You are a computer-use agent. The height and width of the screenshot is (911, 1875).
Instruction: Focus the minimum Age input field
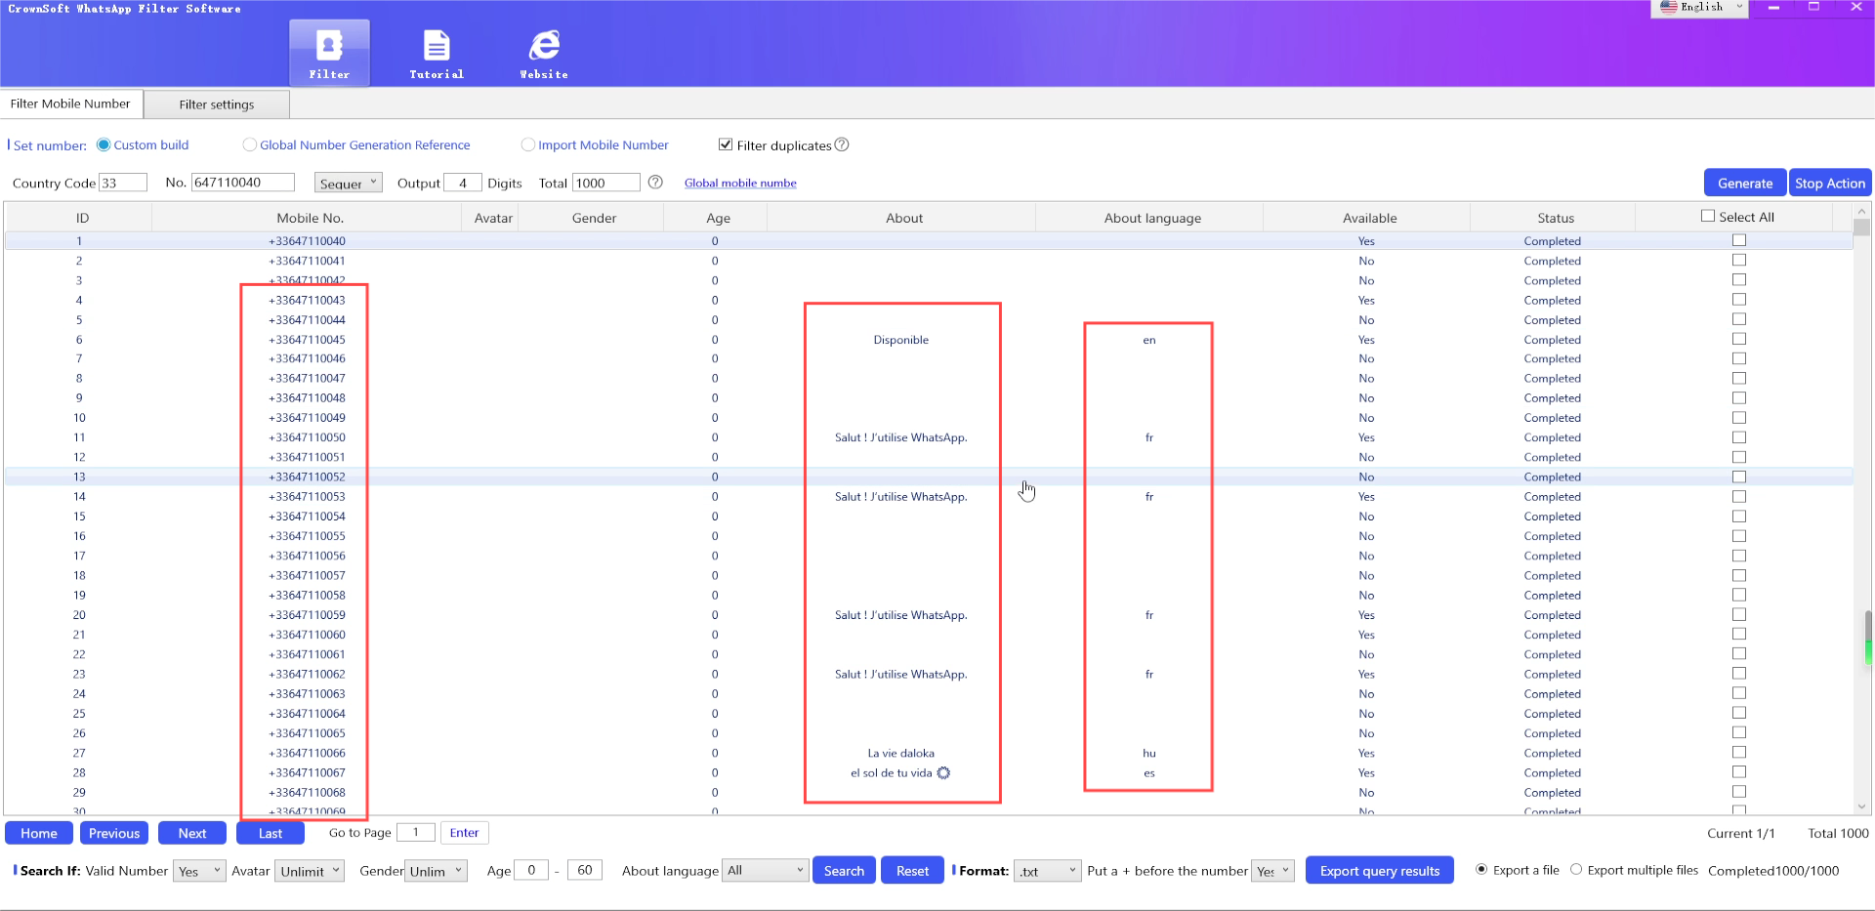point(531,870)
